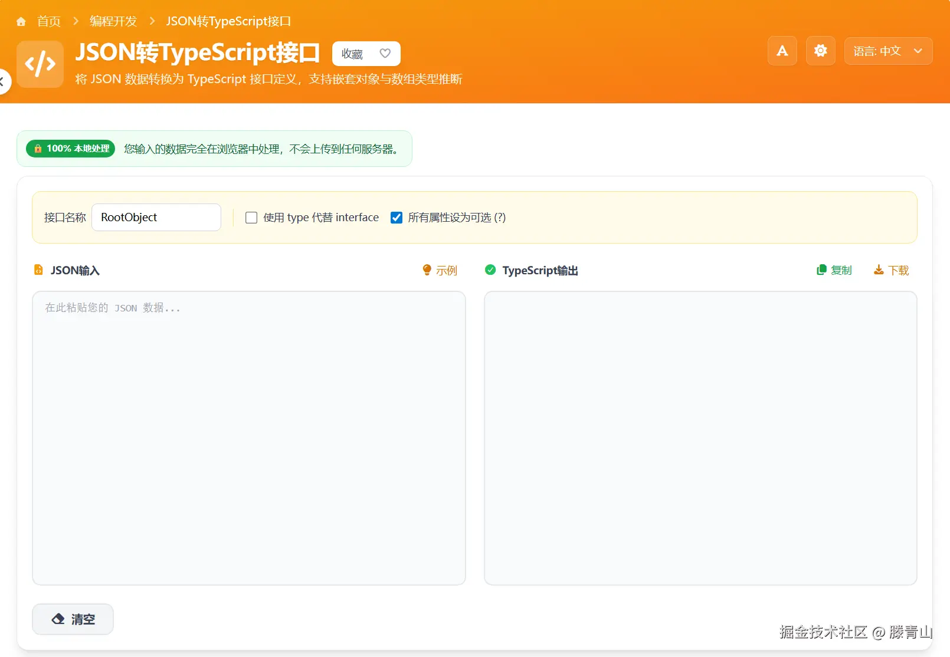This screenshot has width=950, height=657.
Task: Open settings using the gear icon
Action: click(820, 51)
